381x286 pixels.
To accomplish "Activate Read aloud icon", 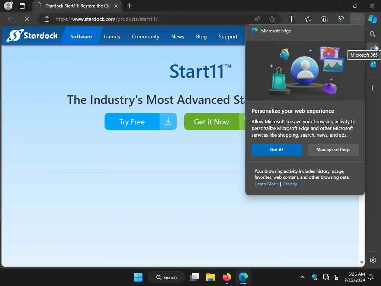I will tap(257, 19).
